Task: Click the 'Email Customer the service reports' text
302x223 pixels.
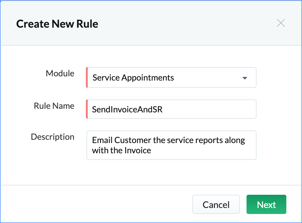Action: [168, 140]
